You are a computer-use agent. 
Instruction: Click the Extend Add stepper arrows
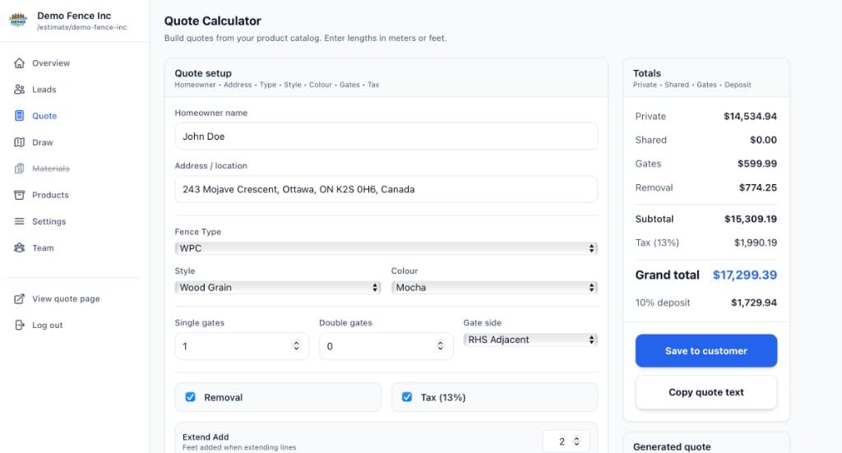576,441
